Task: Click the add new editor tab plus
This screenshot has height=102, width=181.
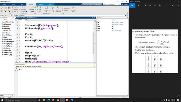Action: coord(27,20)
